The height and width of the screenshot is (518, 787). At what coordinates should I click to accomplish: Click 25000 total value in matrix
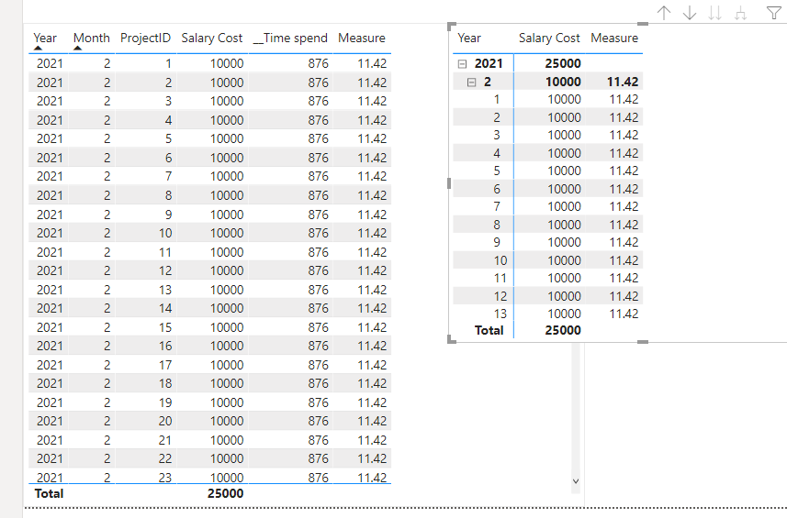(563, 330)
